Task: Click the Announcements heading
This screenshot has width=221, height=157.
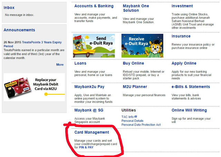Action: pos(19,30)
